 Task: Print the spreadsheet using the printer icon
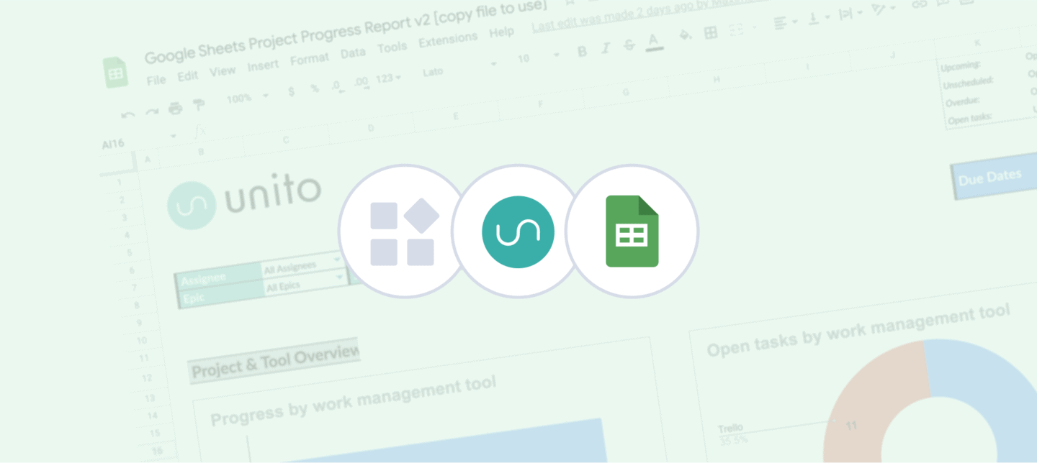pyautogui.click(x=175, y=109)
